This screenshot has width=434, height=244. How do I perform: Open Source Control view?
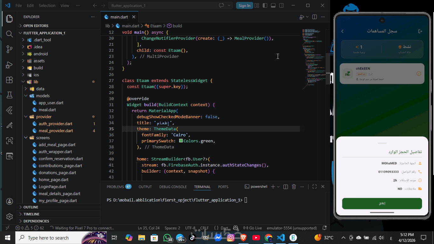tap(9, 49)
